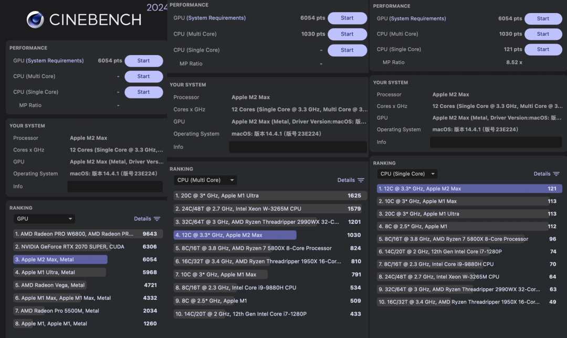This screenshot has width=567, height=338.
Task: Click filter icon beside Details in GPU ranking
Action: (x=157, y=219)
